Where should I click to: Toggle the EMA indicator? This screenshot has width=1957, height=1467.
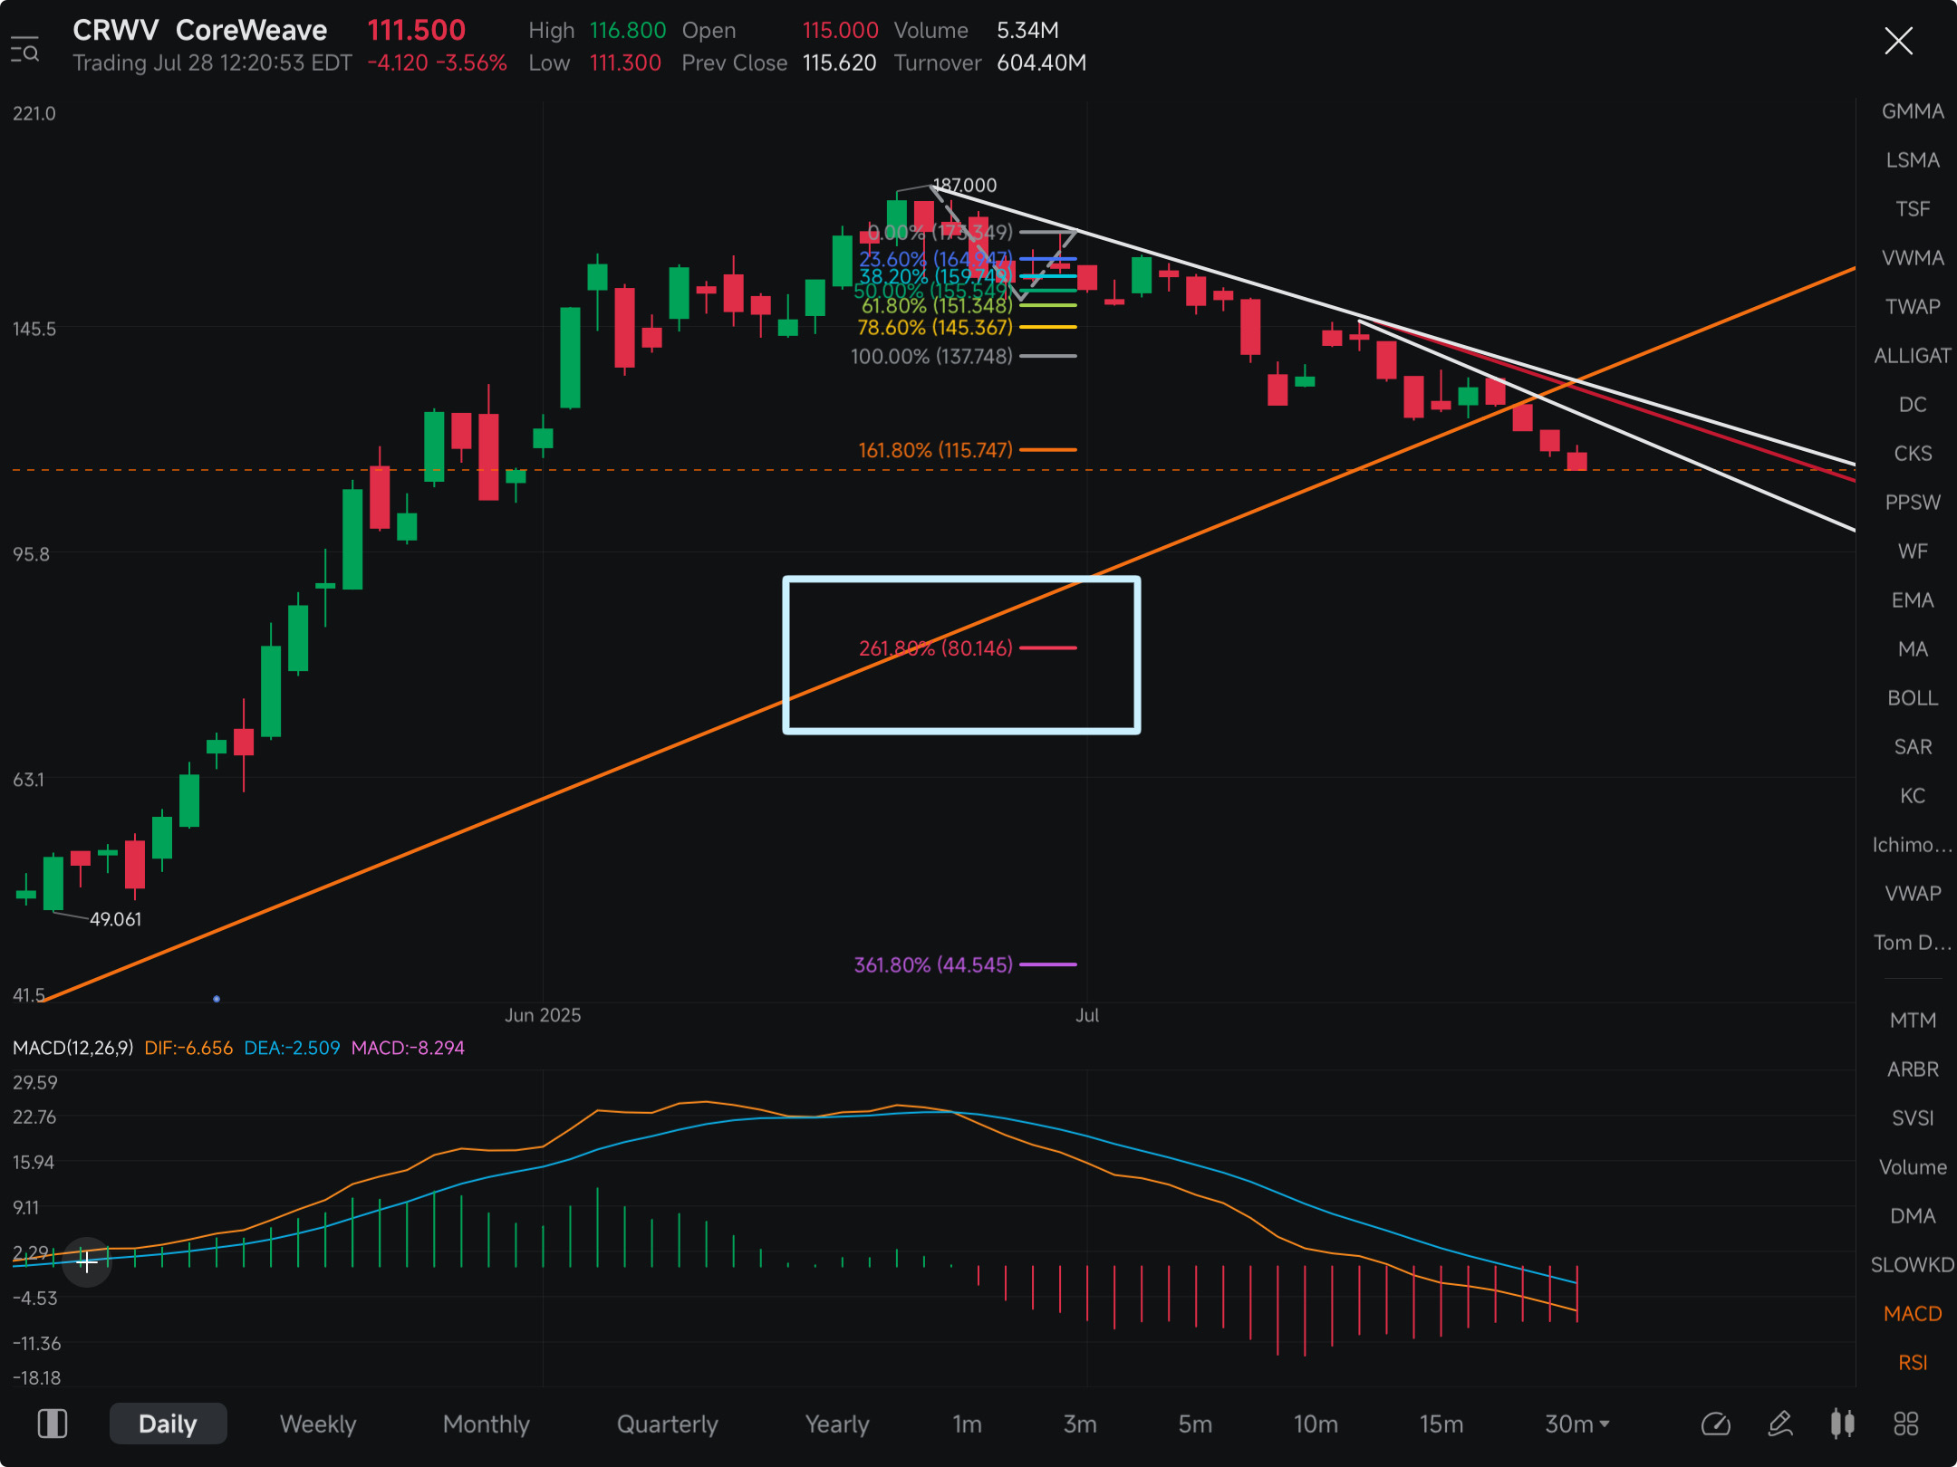tap(1913, 600)
